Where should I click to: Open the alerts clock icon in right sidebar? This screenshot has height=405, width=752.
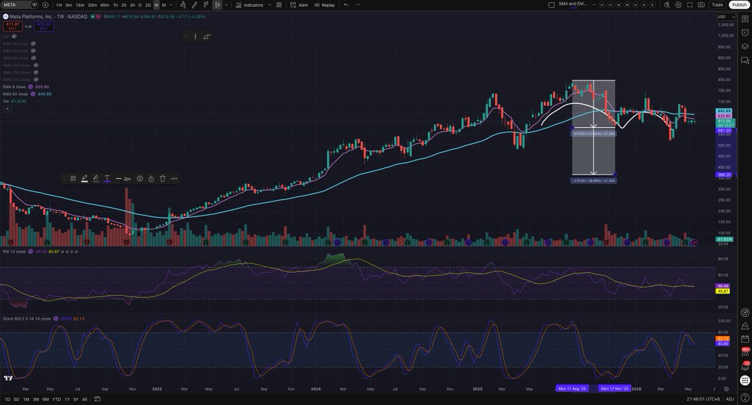pos(745,33)
